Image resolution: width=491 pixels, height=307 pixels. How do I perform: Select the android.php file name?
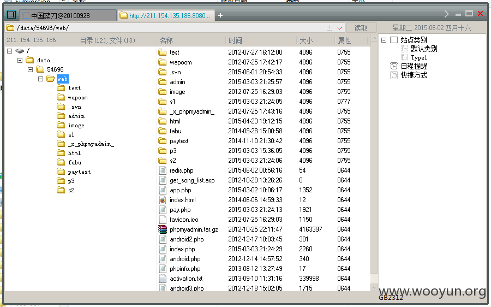pyautogui.click(x=185, y=259)
